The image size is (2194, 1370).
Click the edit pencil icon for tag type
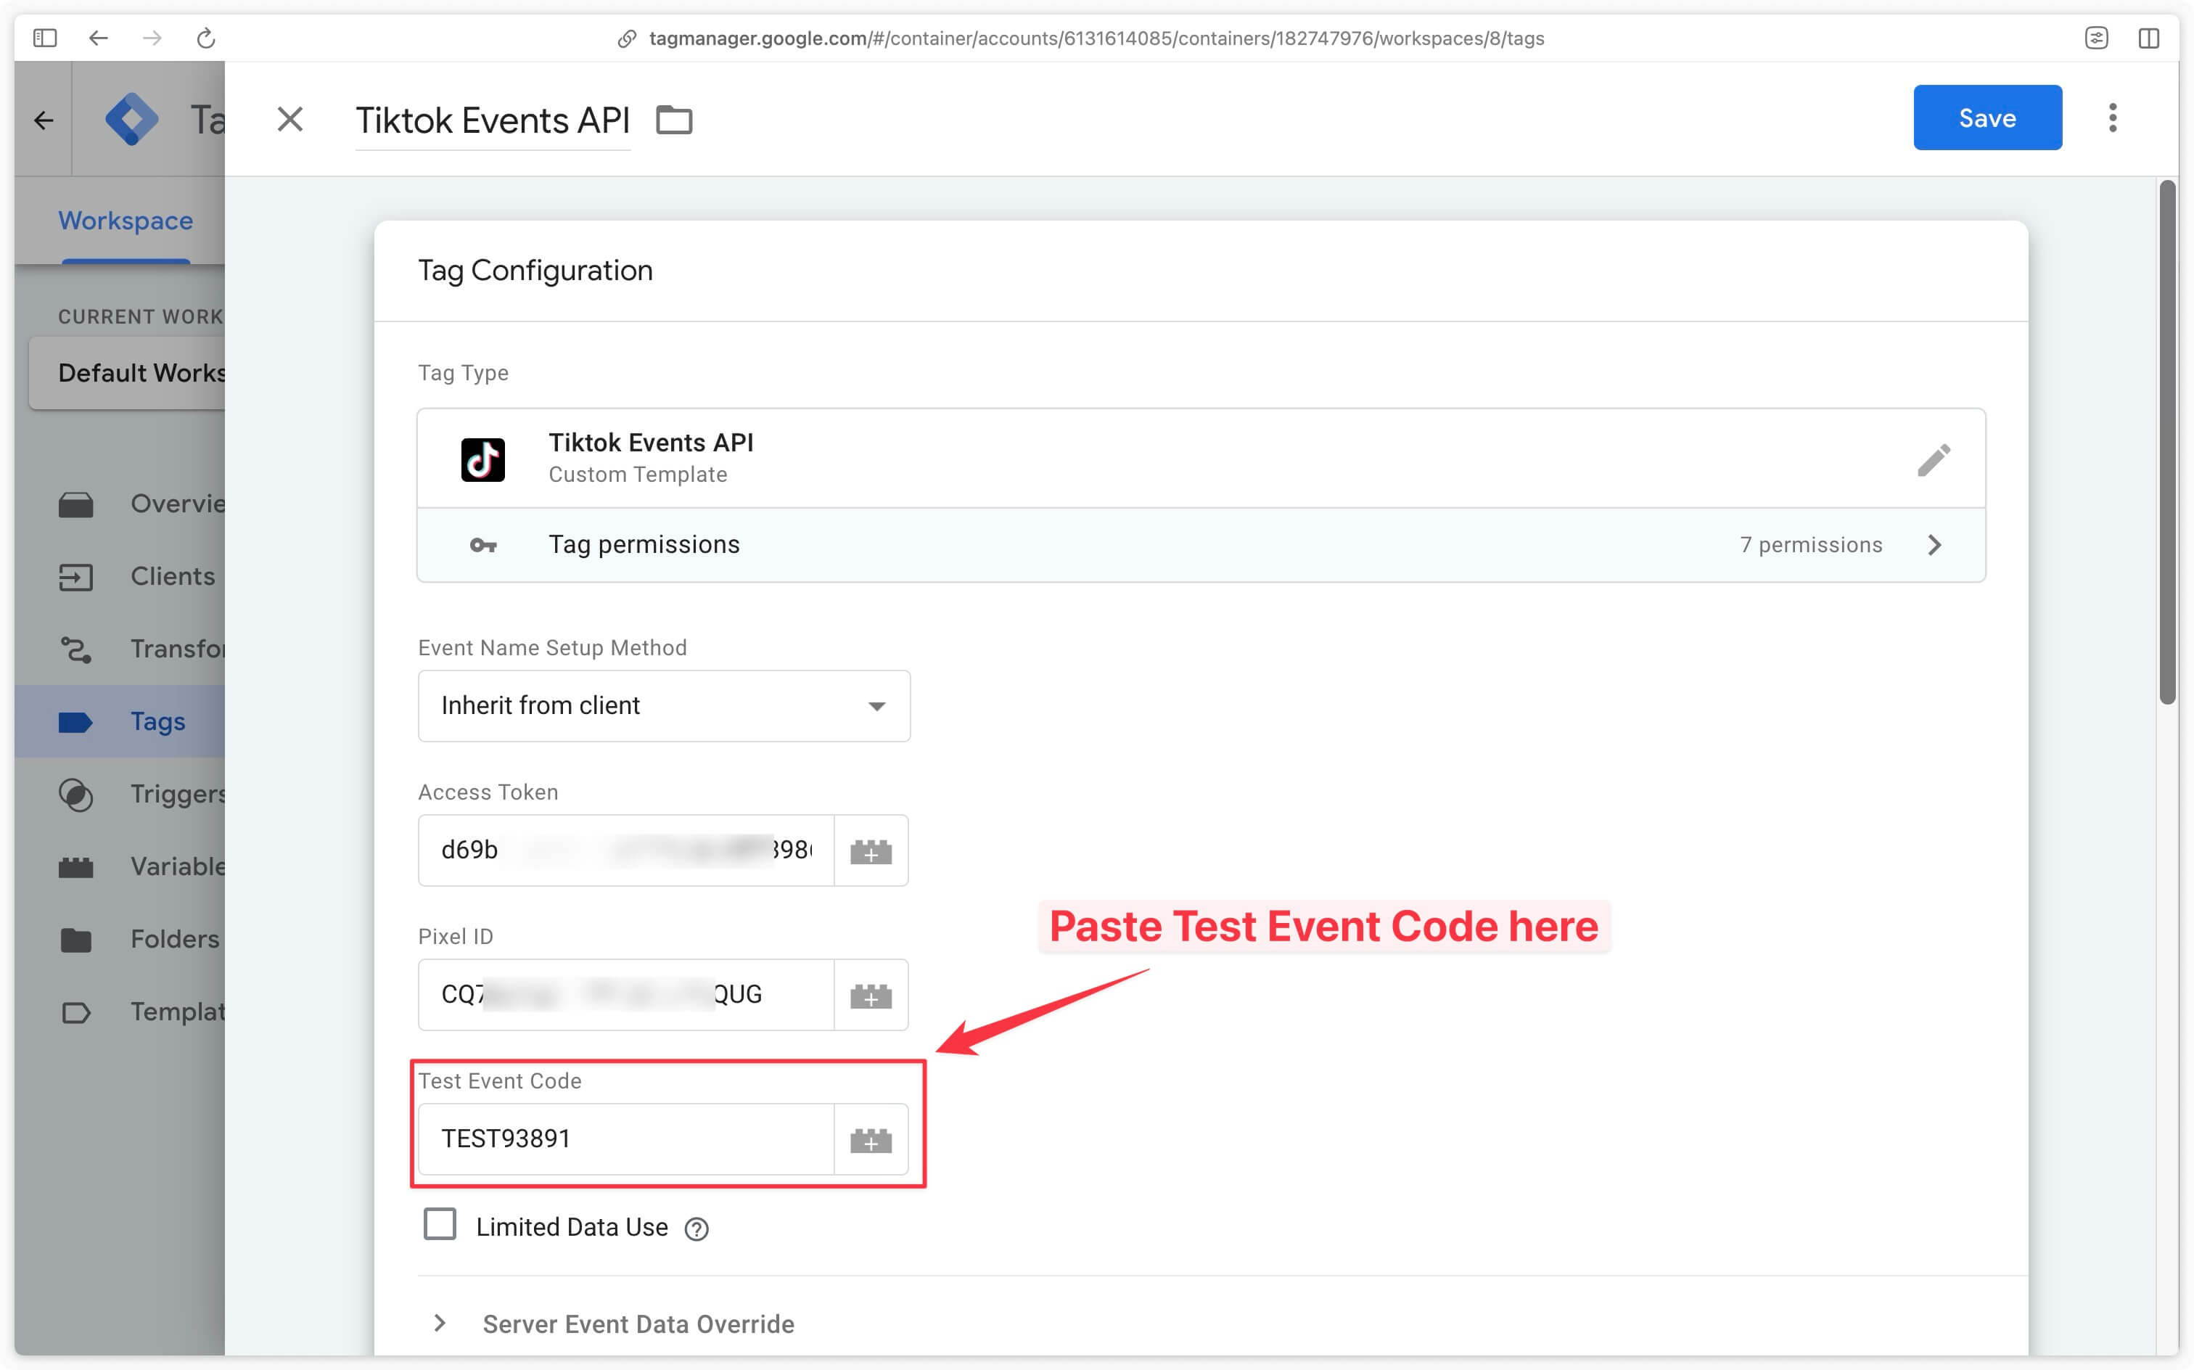(1932, 459)
